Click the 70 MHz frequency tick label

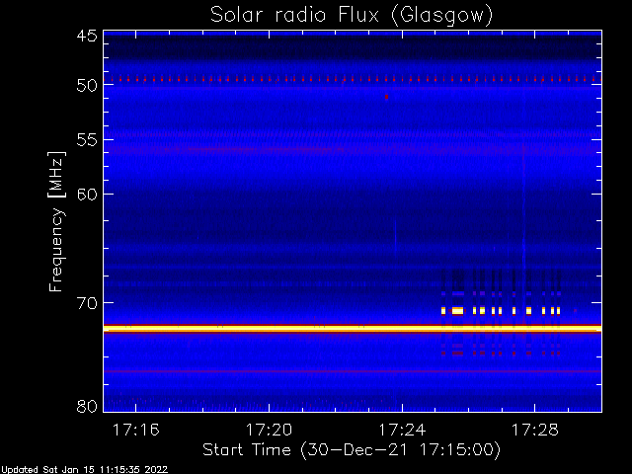click(x=87, y=303)
